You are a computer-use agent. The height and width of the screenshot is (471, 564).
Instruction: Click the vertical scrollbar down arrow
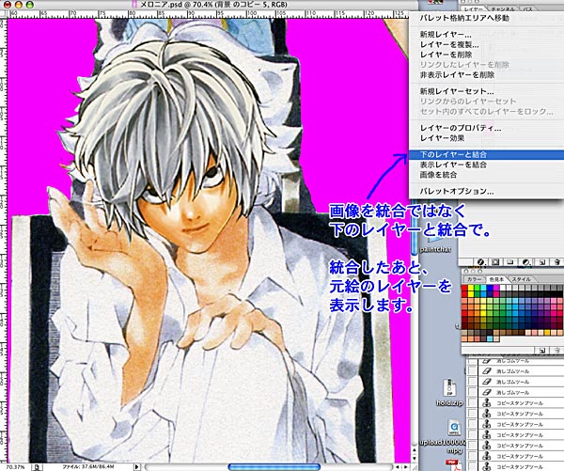415,459
